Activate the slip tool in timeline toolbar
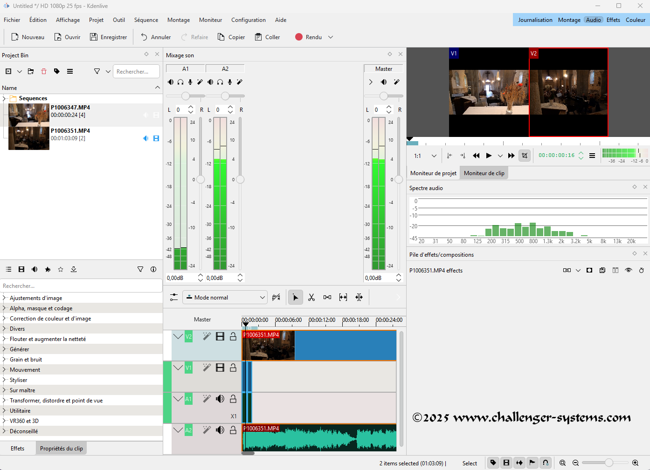Image resolution: width=650 pixels, height=470 pixels. [x=343, y=297]
